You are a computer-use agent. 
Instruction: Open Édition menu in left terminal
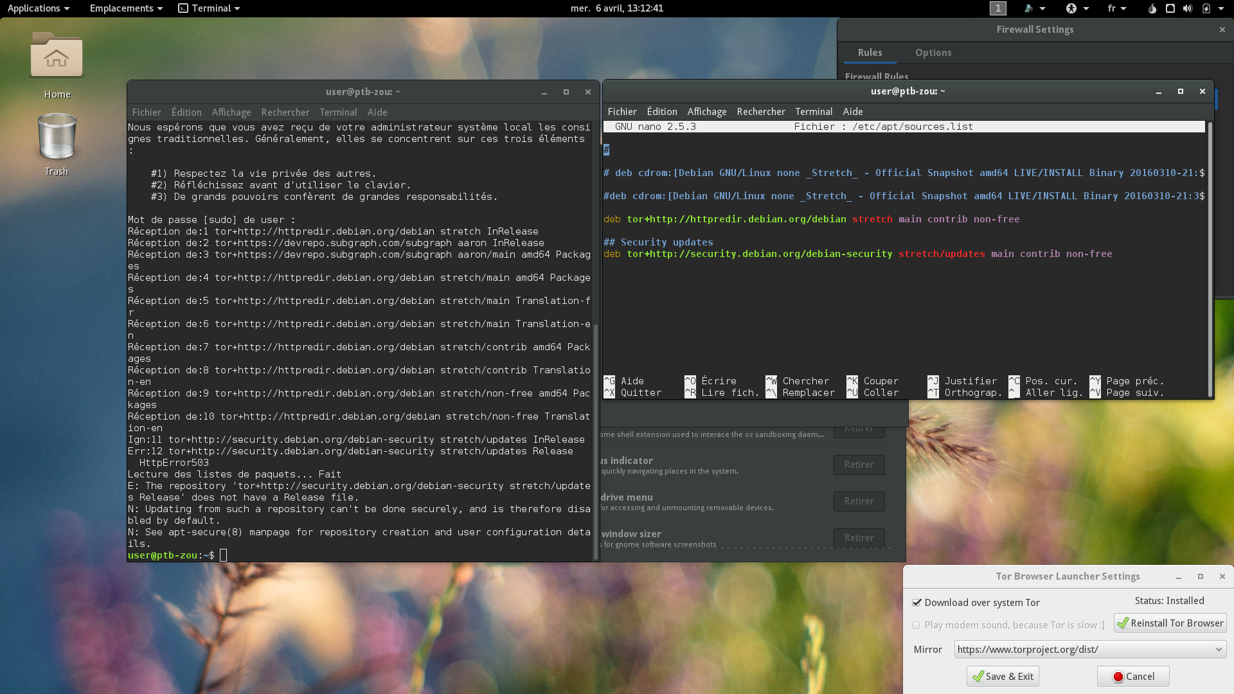click(186, 112)
